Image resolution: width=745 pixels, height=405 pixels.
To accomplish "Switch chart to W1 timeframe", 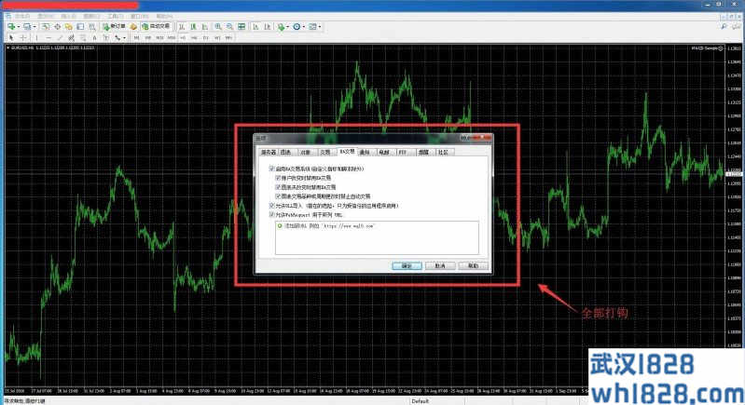I will coord(217,37).
